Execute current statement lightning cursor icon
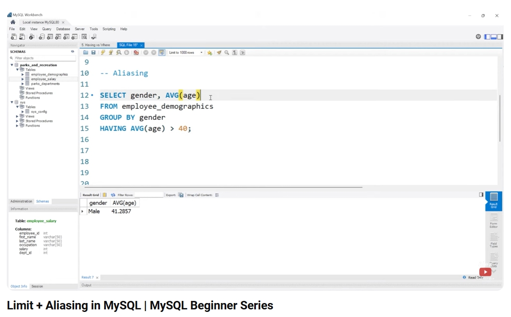 111,52
